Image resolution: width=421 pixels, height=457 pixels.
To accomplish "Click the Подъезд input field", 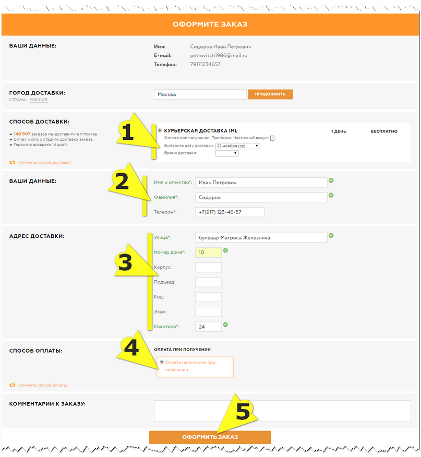I will point(209,282).
